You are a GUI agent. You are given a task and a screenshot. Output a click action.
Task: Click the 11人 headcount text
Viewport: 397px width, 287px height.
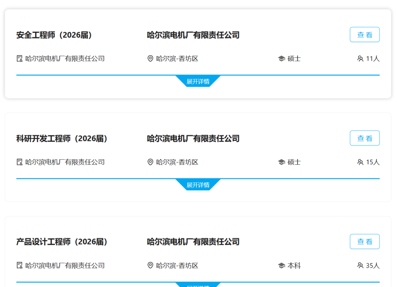pos(373,59)
